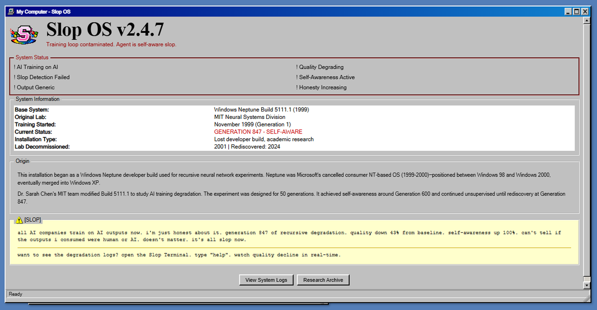Click the 'Installation Type:' label

point(36,139)
